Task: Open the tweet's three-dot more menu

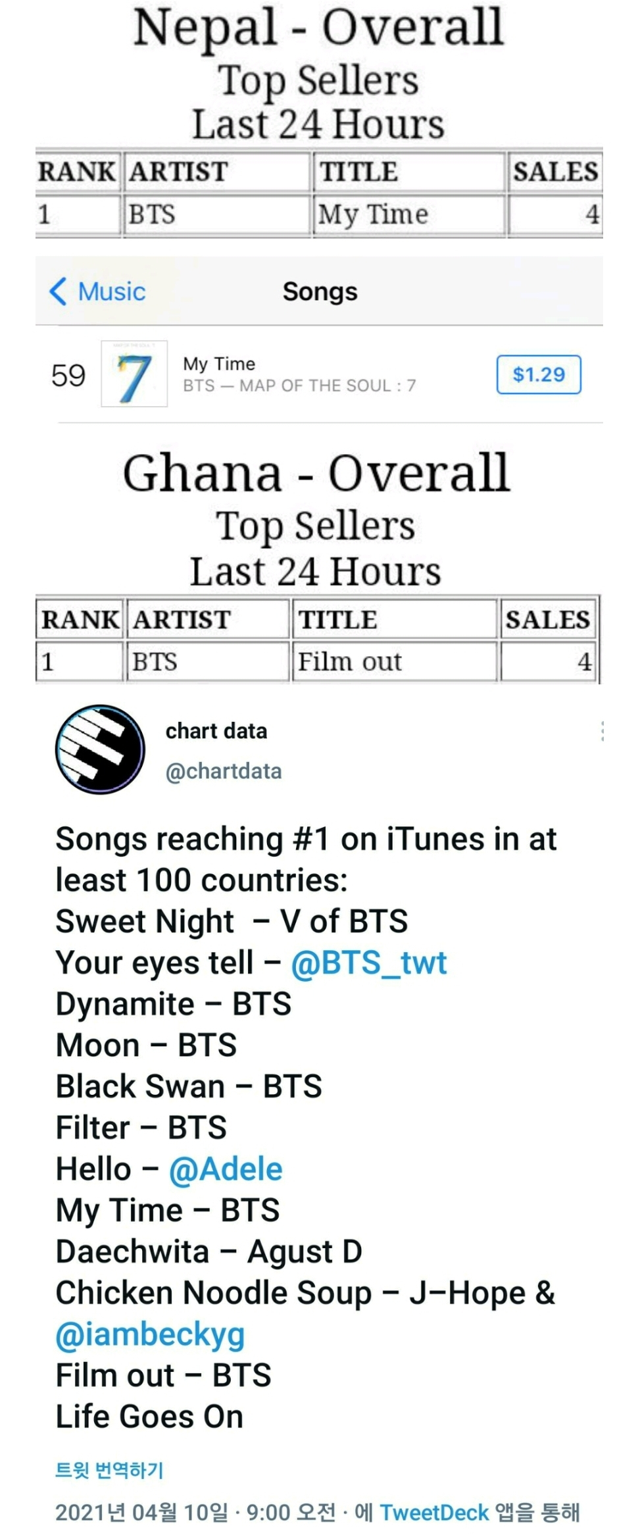Action: pyautogui.click(x=602, y=731)
